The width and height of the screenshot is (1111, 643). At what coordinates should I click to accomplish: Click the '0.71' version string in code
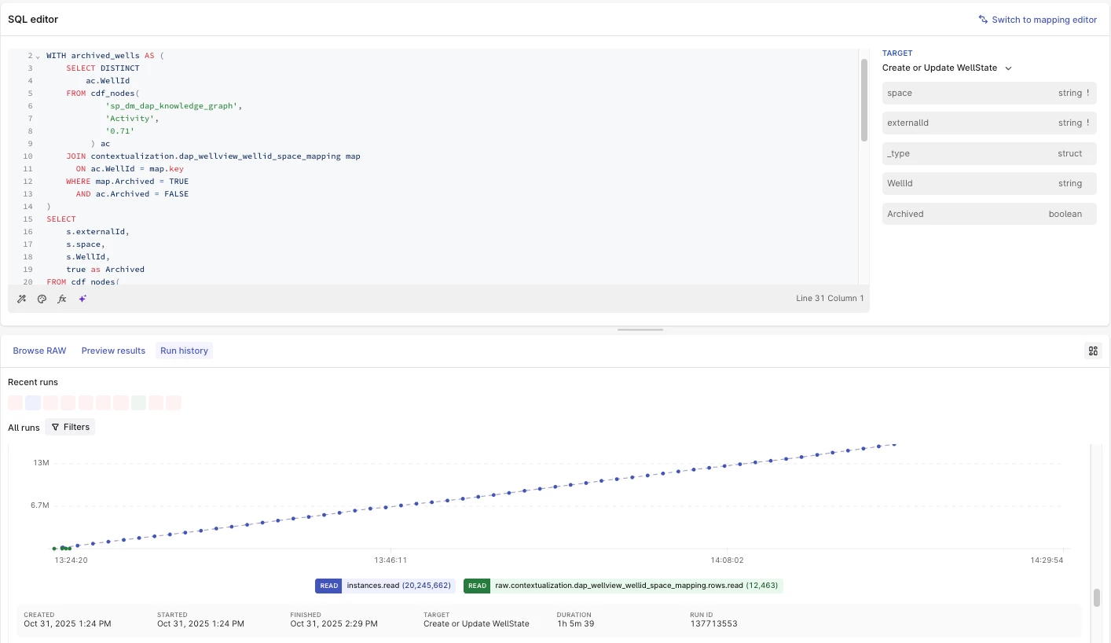pyautogui.click(x=120, y=131)
